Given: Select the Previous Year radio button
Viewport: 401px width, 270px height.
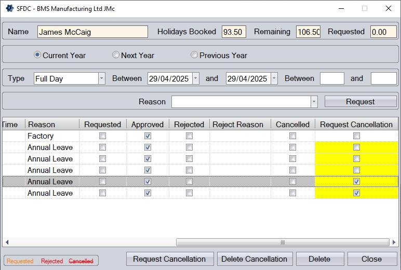Looking at the screenshot, I should pos(194,55).
